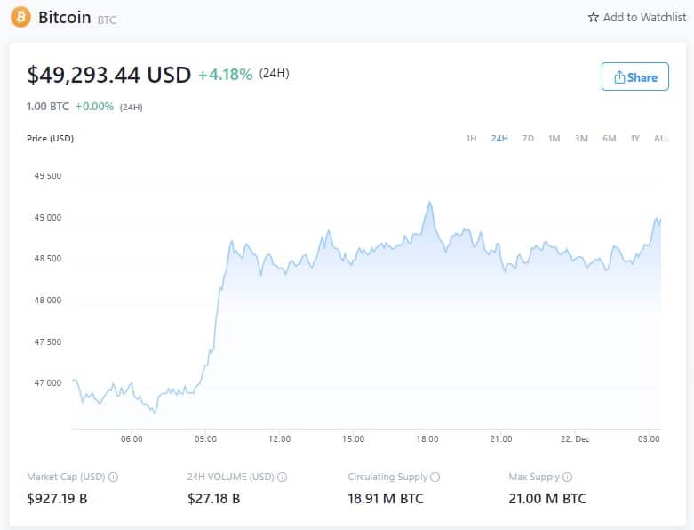Add Bitcoin to Watchlist
The width and height of the screenshot is (694, 530).
(x=637, y=17)
